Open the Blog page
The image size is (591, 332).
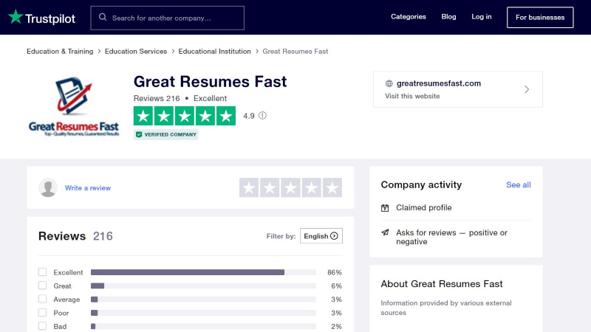point(448,17)
